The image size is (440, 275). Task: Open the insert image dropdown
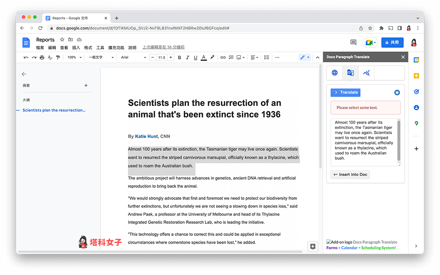tap(241, 58)
